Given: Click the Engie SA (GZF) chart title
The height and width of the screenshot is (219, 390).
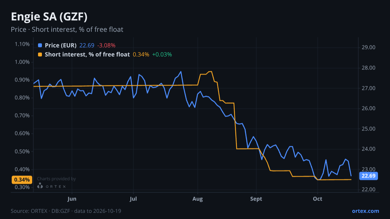Looking at the screenshot, I should pyautogui.click(x=49, y=17).
